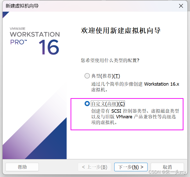Cancel the wizard with the 取消 button
The image size is (190, 177).
coord(167,167)
